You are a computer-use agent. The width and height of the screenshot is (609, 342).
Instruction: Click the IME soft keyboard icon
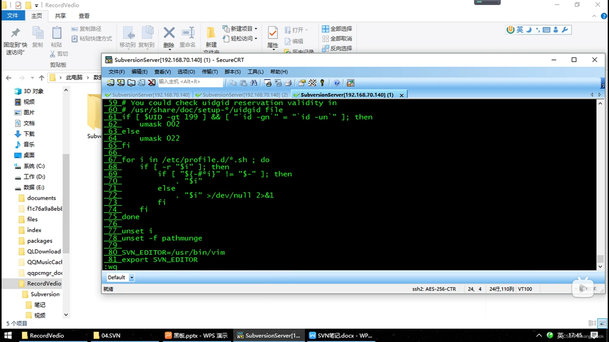tap(547, 30)
